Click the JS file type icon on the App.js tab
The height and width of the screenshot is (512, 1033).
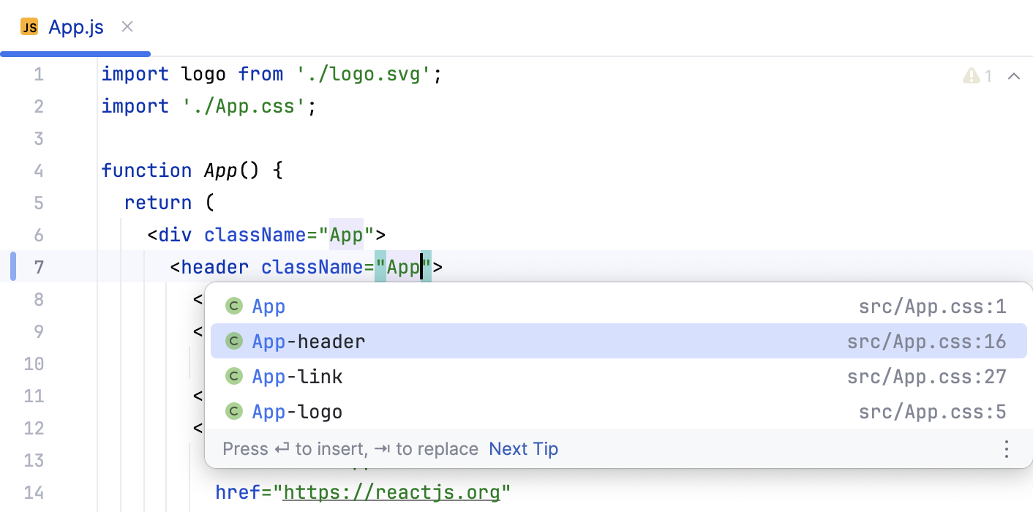(x=29, y=26)
